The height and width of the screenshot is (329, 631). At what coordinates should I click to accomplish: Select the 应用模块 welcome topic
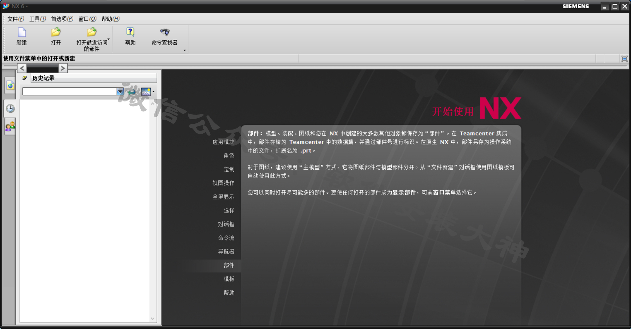pyautogui.click(x=223, y=142)
